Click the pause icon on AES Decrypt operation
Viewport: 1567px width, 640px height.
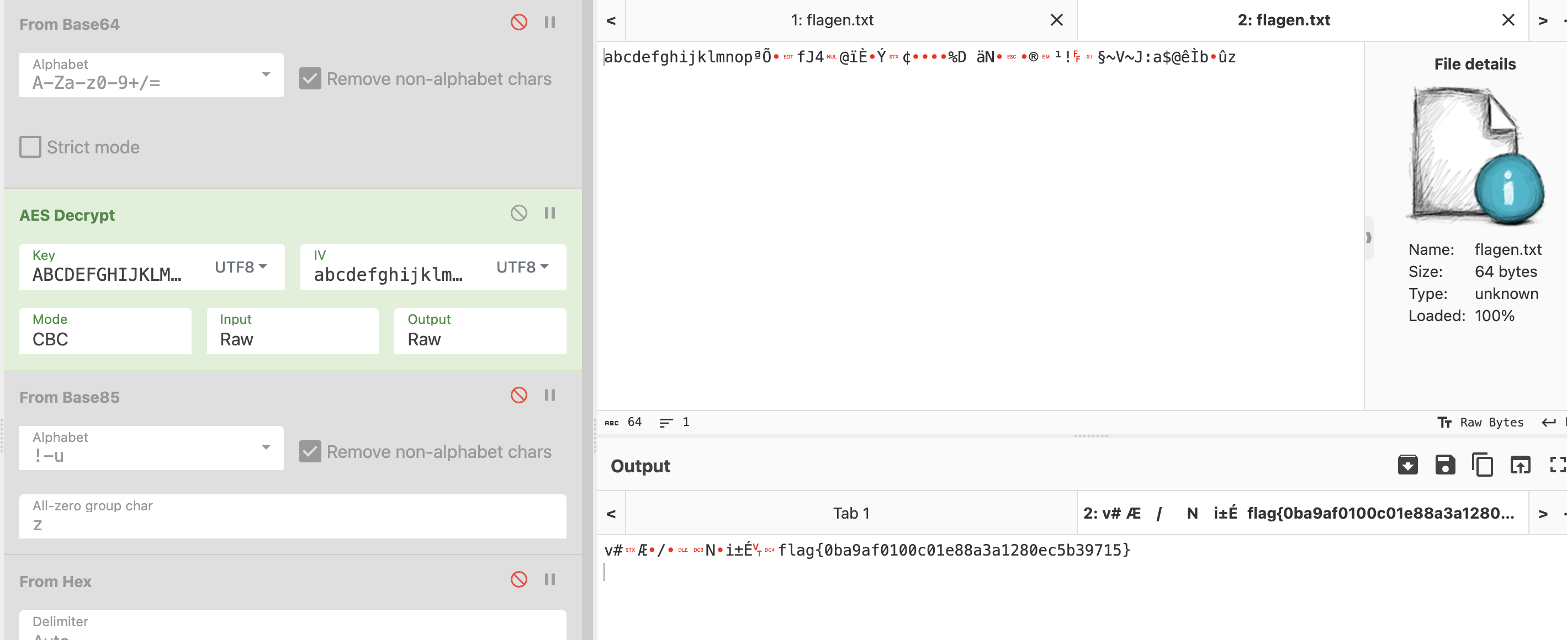[552, 214]
